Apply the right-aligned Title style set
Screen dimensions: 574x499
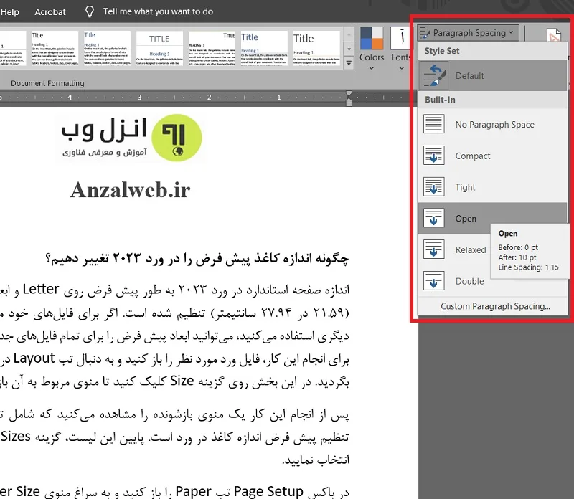click(212, 48)
